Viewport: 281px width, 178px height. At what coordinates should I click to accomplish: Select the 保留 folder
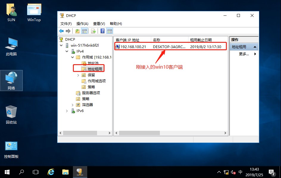pos(91,75)
